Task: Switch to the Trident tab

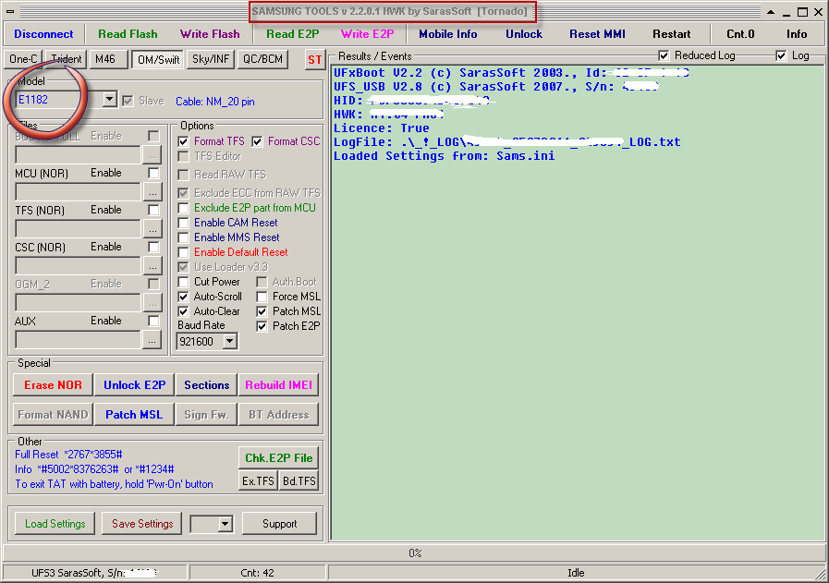Action: (67, 59)
